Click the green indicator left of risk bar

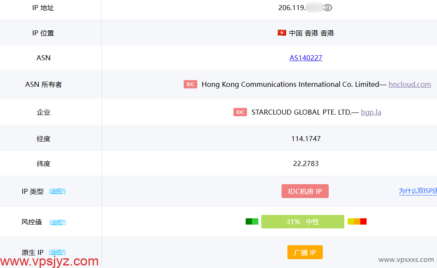[x=252, y=221]
